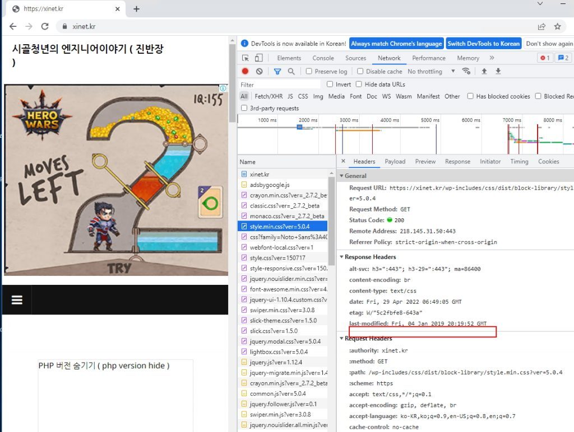The image size is (574, 432).
Task: Open the browser tab search chevron
Action: (x=540, y=4)
